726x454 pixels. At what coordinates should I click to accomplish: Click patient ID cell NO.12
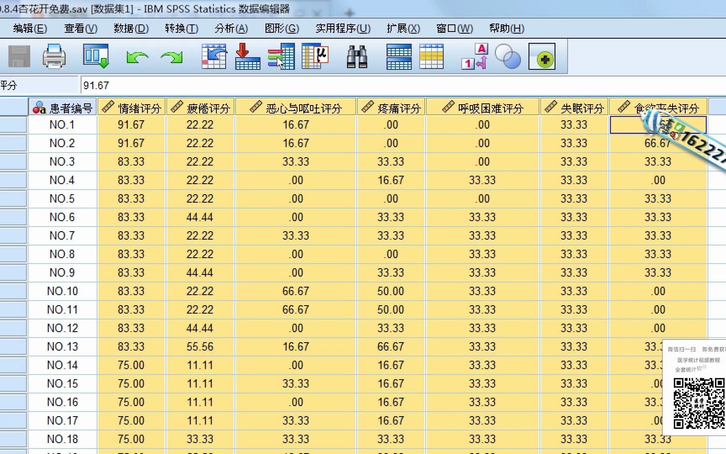(63, 328)
